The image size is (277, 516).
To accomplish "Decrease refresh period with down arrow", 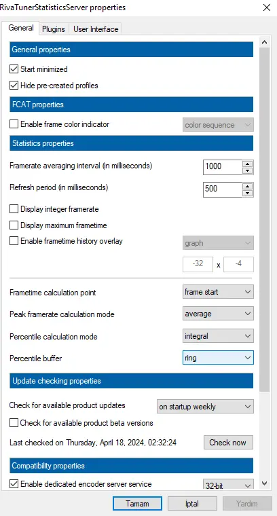I will click(248, 193).
